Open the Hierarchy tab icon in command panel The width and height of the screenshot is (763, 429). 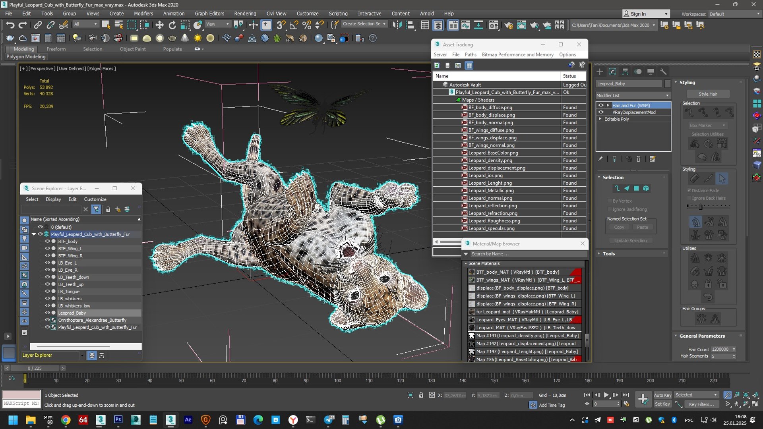click(x=625, y=71)
